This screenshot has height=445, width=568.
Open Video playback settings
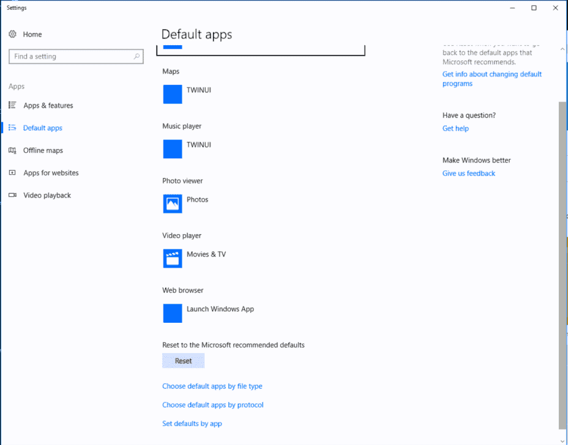pos(47,195)
